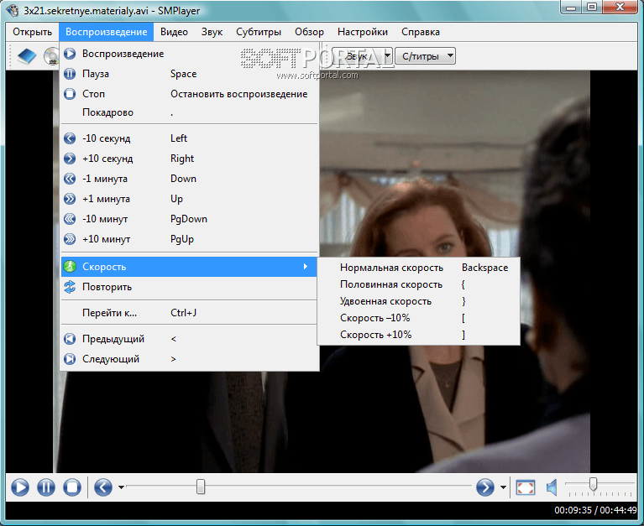This screenshot has height=526, width=644.
Task: Choose Удвоенная скорость in speed submenu
Action: (x=418, y=301)
